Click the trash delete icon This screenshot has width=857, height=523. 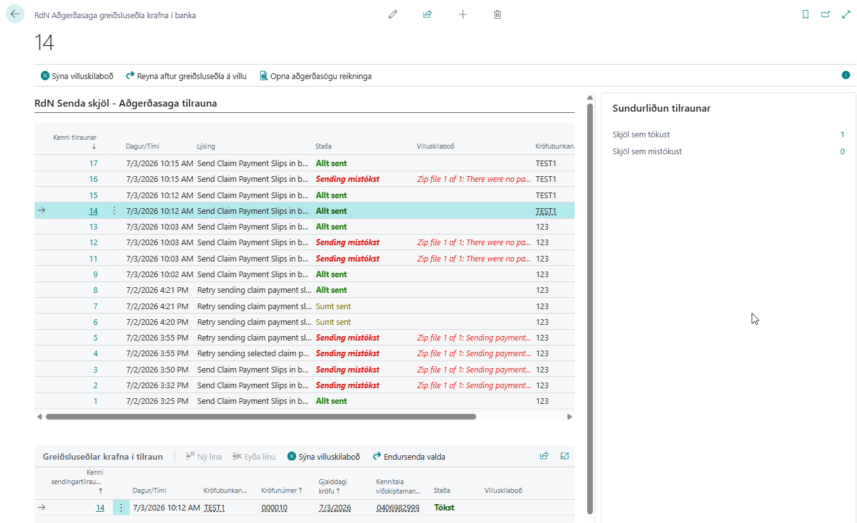coord(498,14)
